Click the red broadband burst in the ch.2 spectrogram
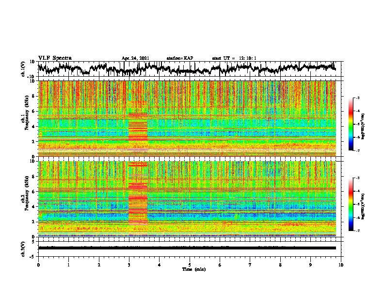Image resolution: width=384 pixels, height=297 pixels. (x=138, y=193)
